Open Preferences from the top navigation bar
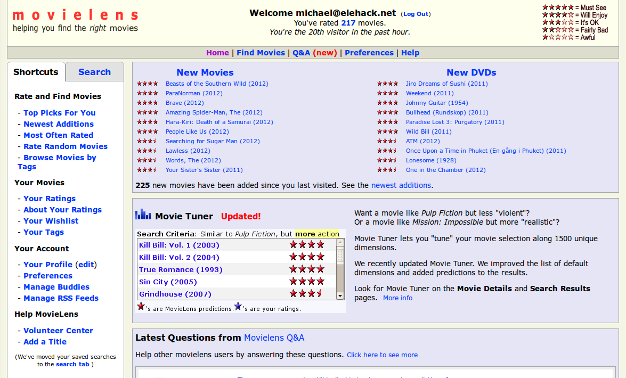This screenshot has height=378, width=626. (369, 53)
